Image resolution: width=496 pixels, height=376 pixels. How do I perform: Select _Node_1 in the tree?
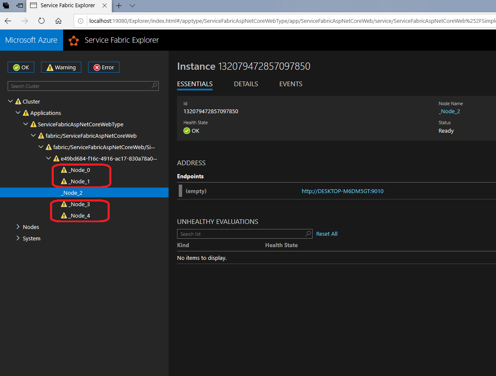tap(79, 181)
